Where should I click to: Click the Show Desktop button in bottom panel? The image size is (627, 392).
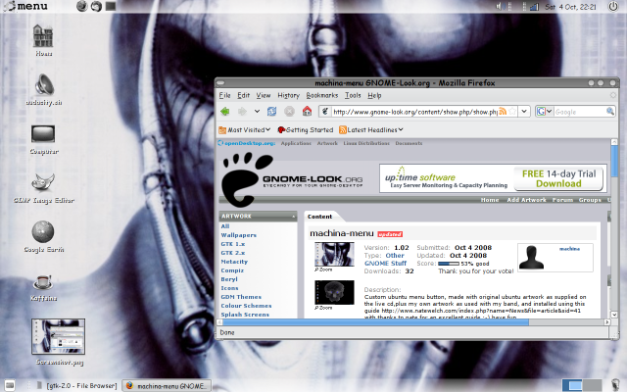(10, 385)
